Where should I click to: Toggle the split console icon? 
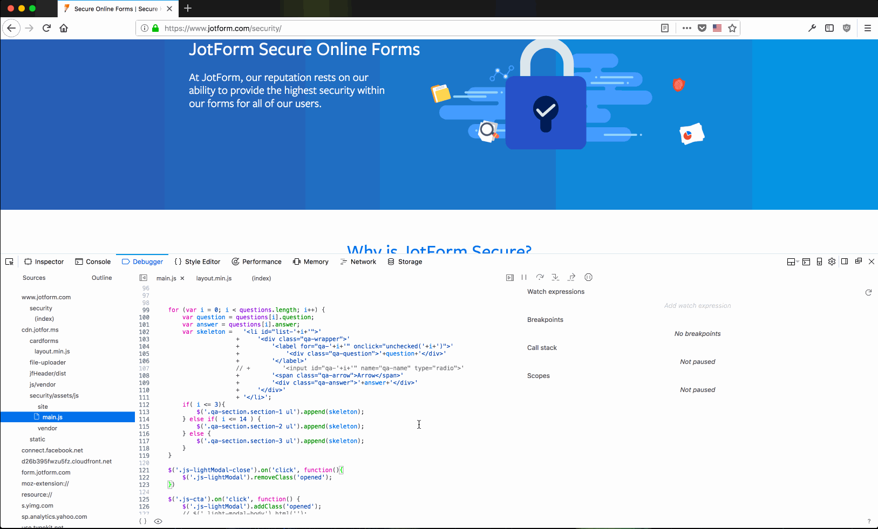(x=806, y=262)
